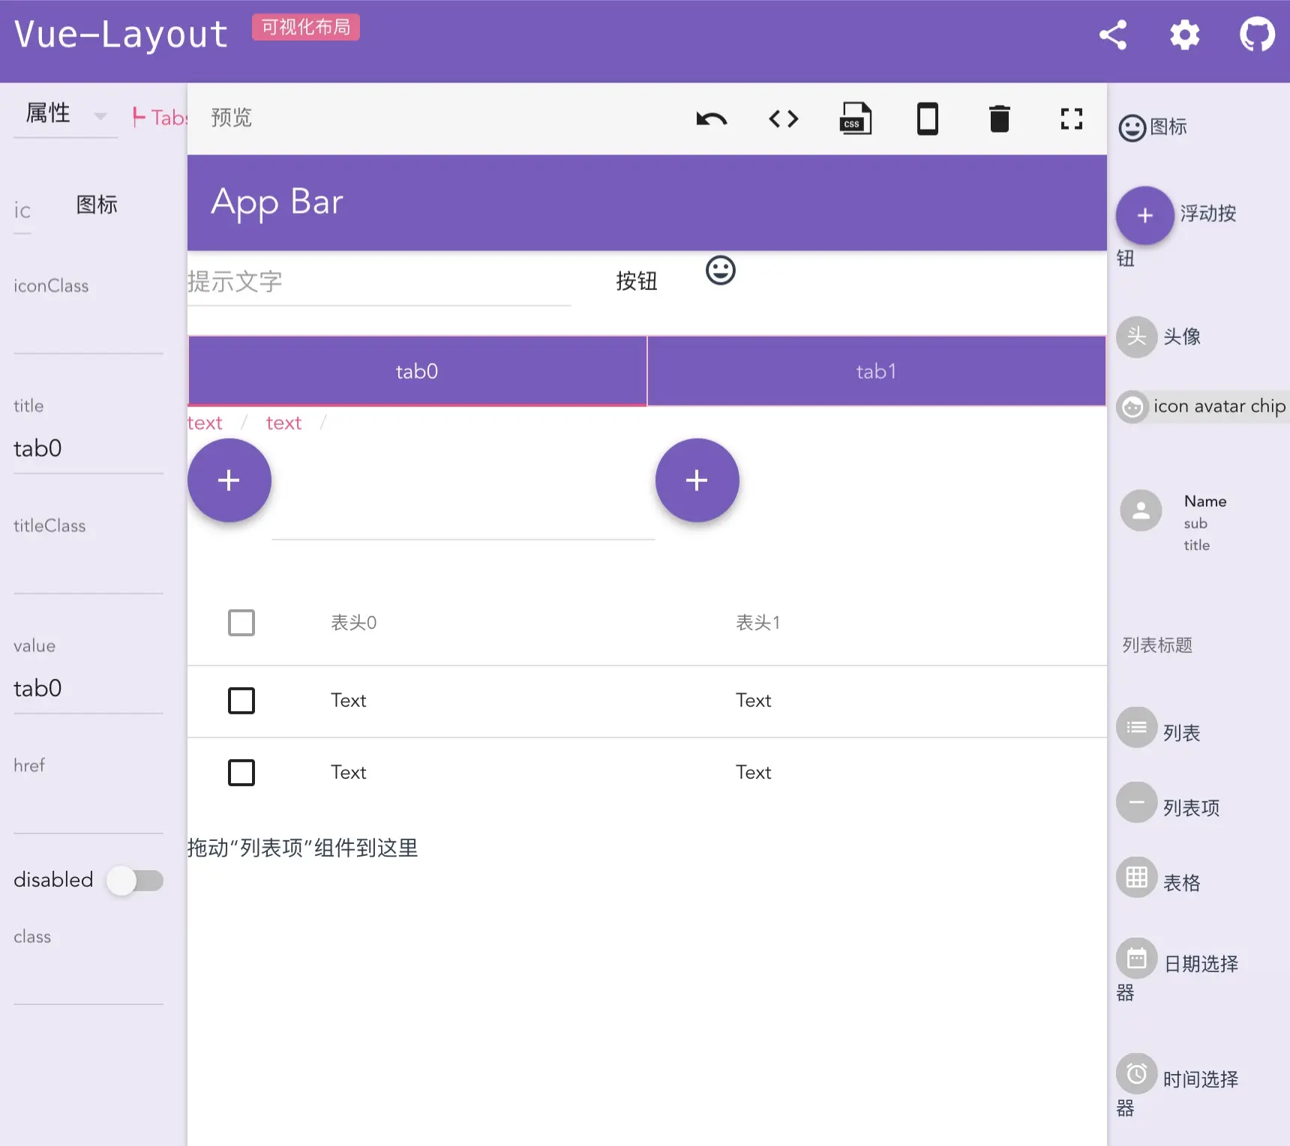Screen dimensions: 1290x1146
Task: Switch to the tab1 tab
Action: [875, 370]
